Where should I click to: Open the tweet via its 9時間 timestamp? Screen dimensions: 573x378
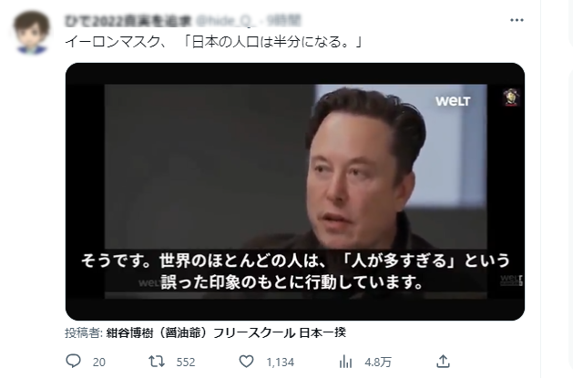tap(283, 22)
